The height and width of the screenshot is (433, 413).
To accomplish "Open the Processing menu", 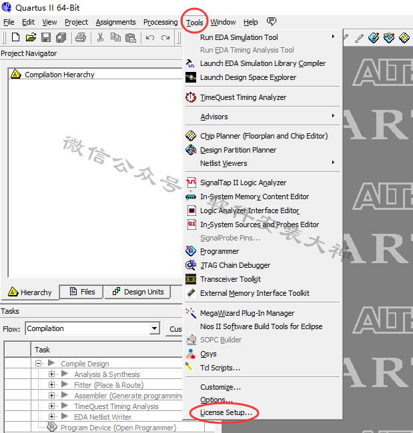I will pos(160,22).
